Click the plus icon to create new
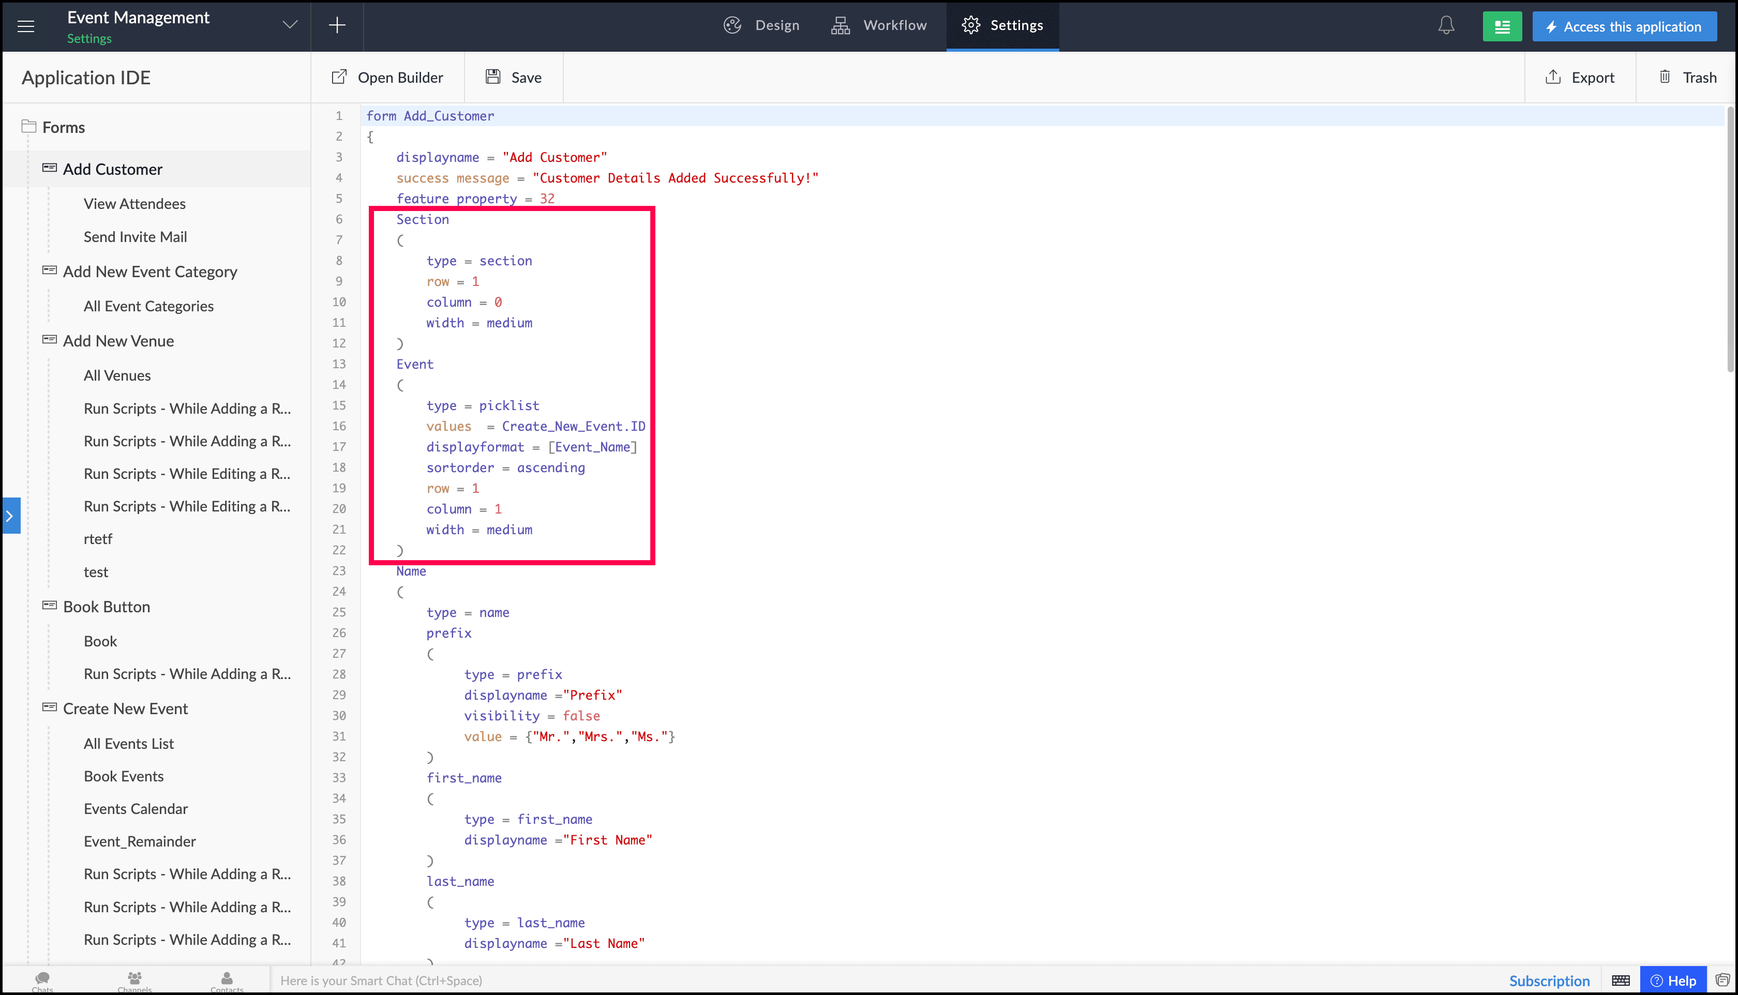This screenshot has width=1738, height=995. (337, 26)
